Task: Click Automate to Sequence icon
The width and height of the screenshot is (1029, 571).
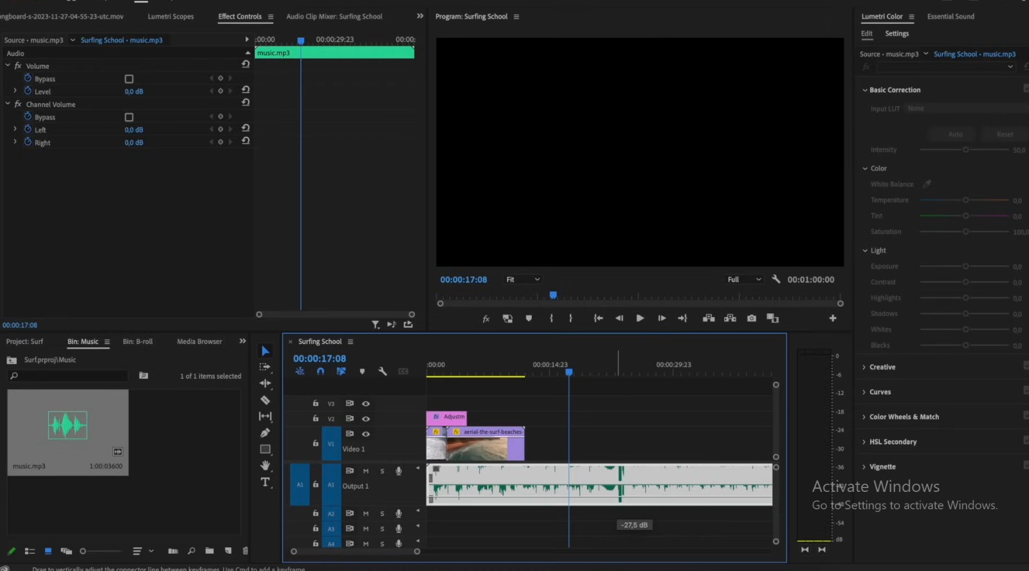Action: tap(172, 551)
